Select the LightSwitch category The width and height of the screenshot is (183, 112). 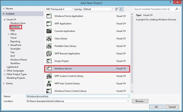point(13,67)
